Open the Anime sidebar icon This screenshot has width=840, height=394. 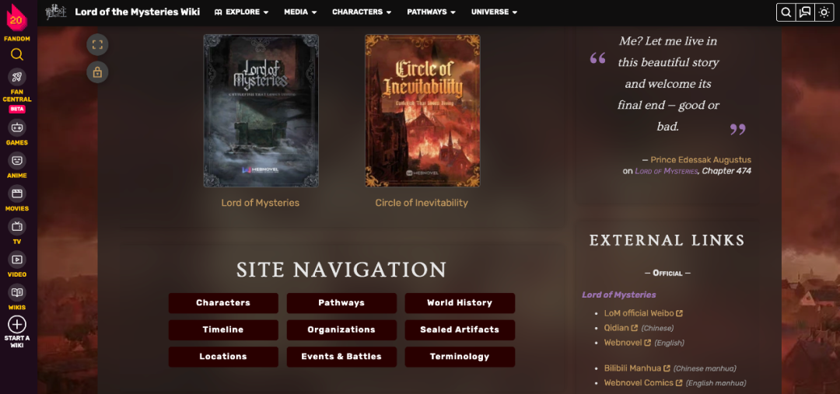(x=16, y=161)
